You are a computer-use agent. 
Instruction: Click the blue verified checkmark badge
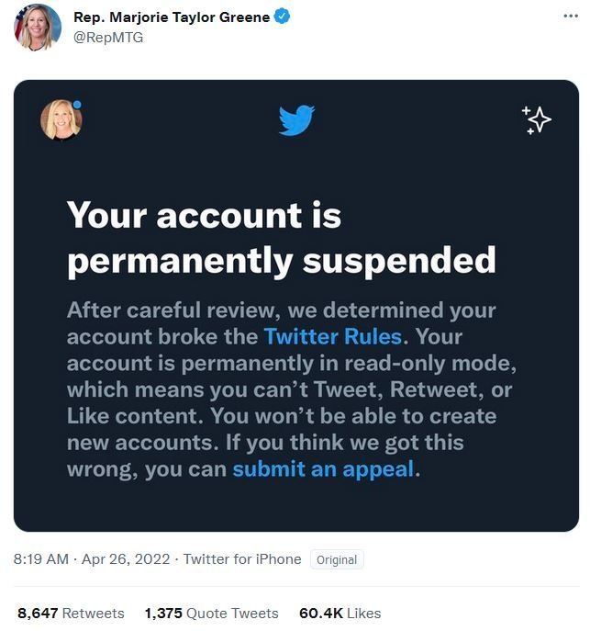point(282,17)
